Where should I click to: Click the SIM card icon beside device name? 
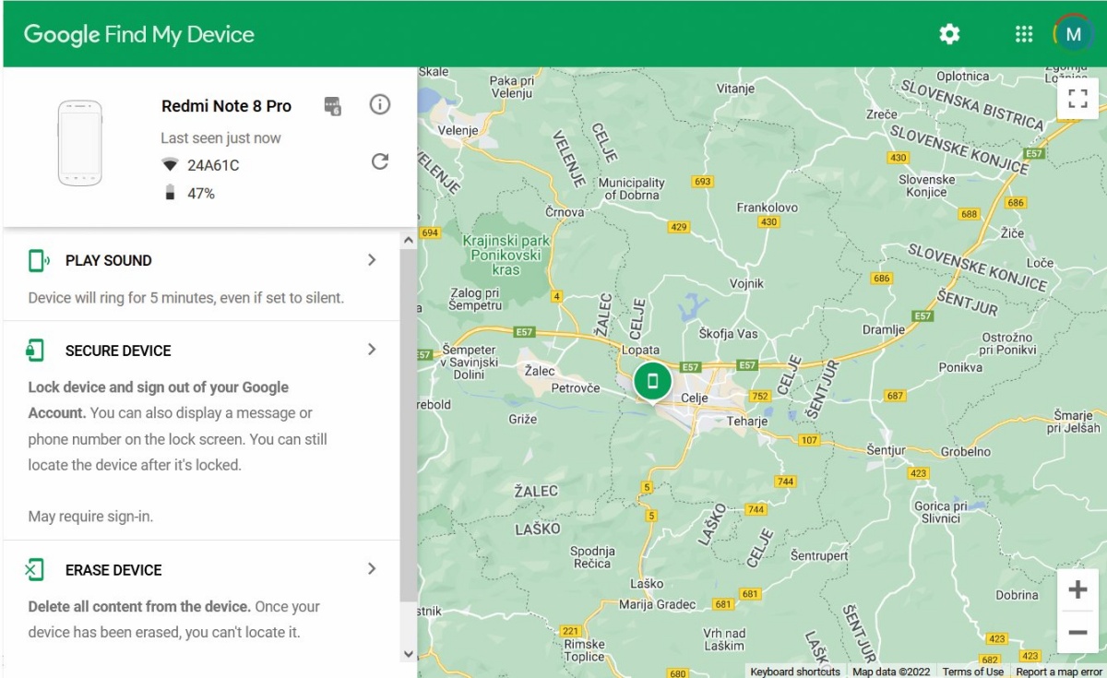click(333, 105)
